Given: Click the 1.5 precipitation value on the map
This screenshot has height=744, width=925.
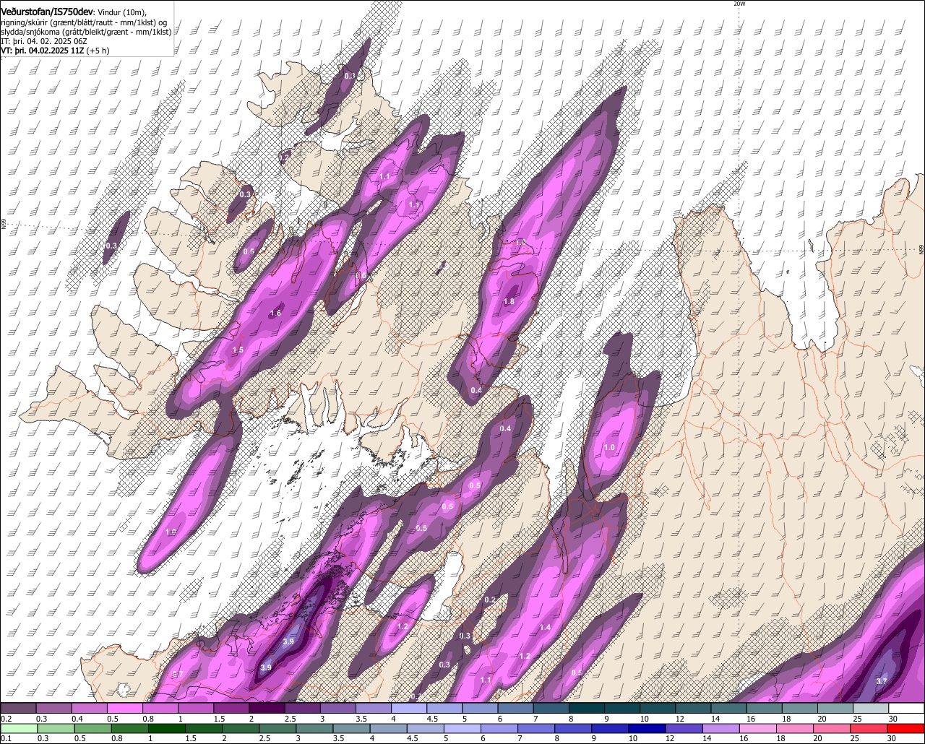Looking at the screenshot, I should click(238, 350).
